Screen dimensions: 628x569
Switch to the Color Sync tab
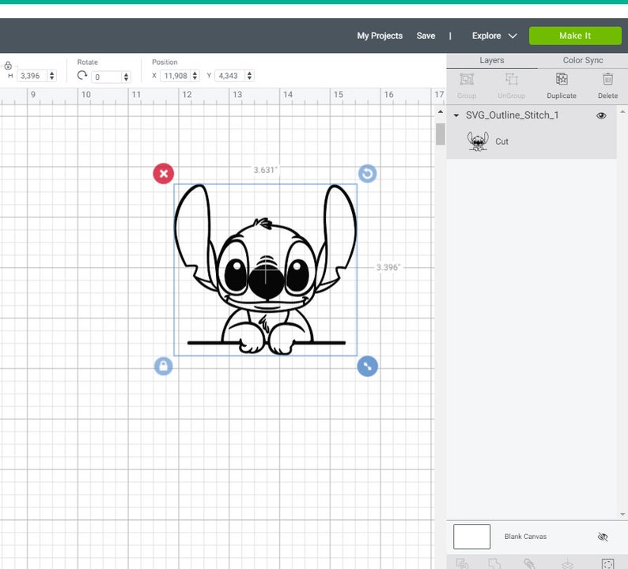tap(583, 60)
